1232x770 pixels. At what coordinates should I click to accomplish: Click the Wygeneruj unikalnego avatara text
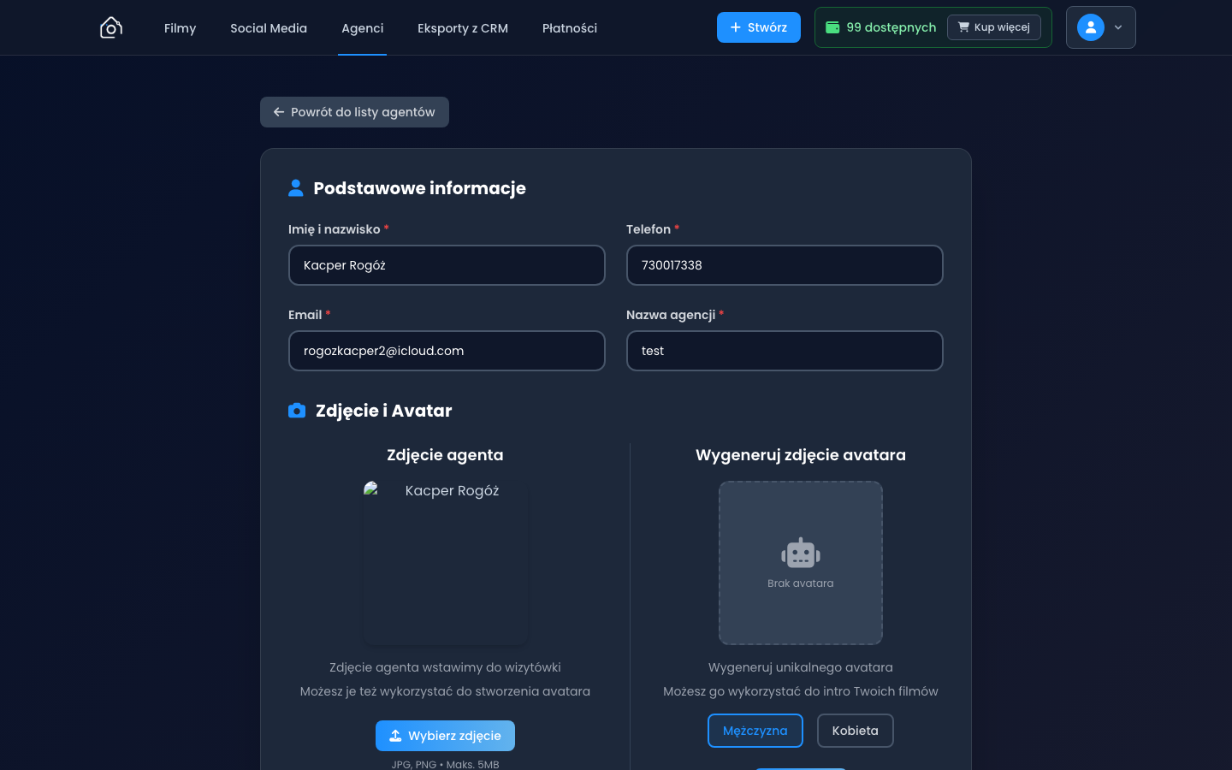point(801,667)
